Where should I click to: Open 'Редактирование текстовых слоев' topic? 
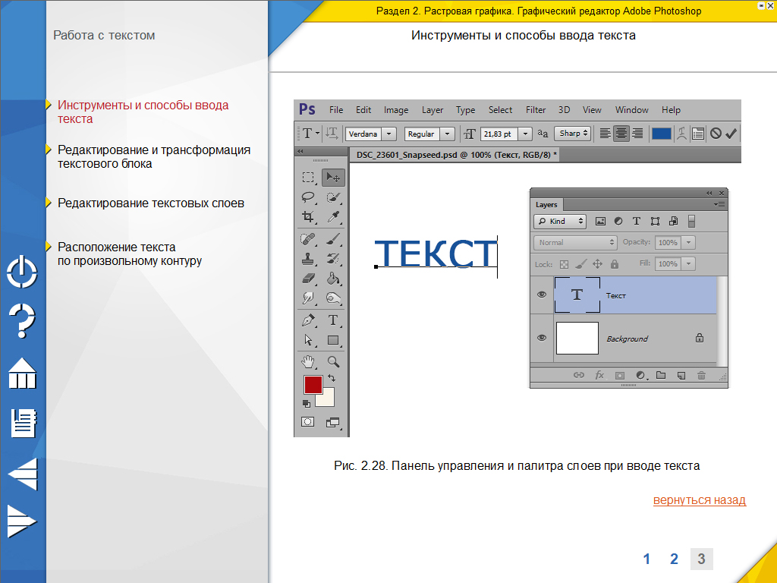[x=150, y=203]
